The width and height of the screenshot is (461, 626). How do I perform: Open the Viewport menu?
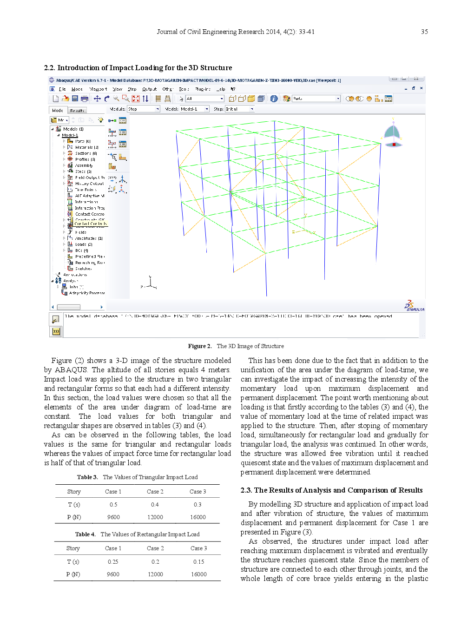pos(98,89)
